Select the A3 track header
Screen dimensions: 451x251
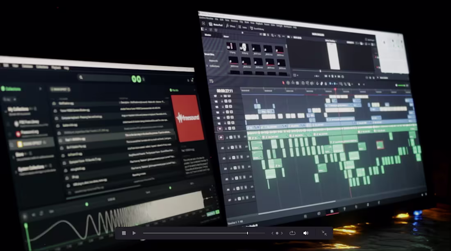pyautogui.click(x=224, y=158)
